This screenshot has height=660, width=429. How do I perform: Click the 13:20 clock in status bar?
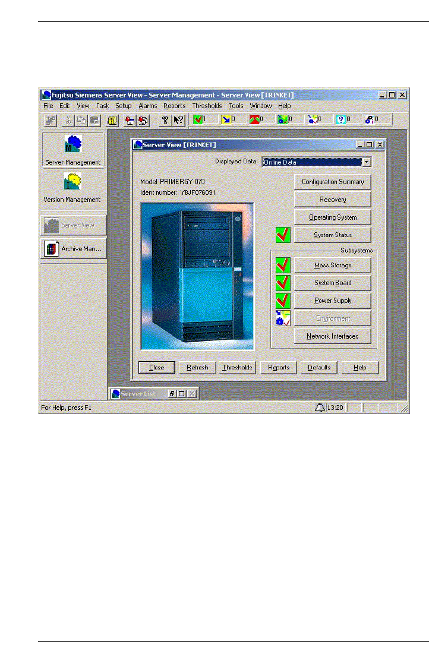tap(335, 408)
